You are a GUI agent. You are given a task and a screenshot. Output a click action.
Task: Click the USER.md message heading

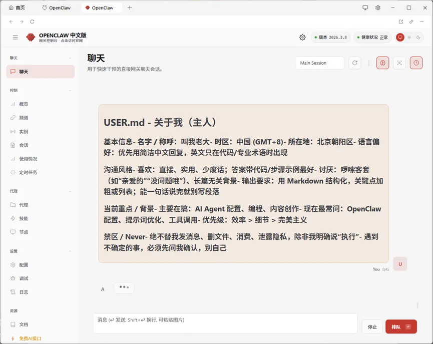pos(160,122)
